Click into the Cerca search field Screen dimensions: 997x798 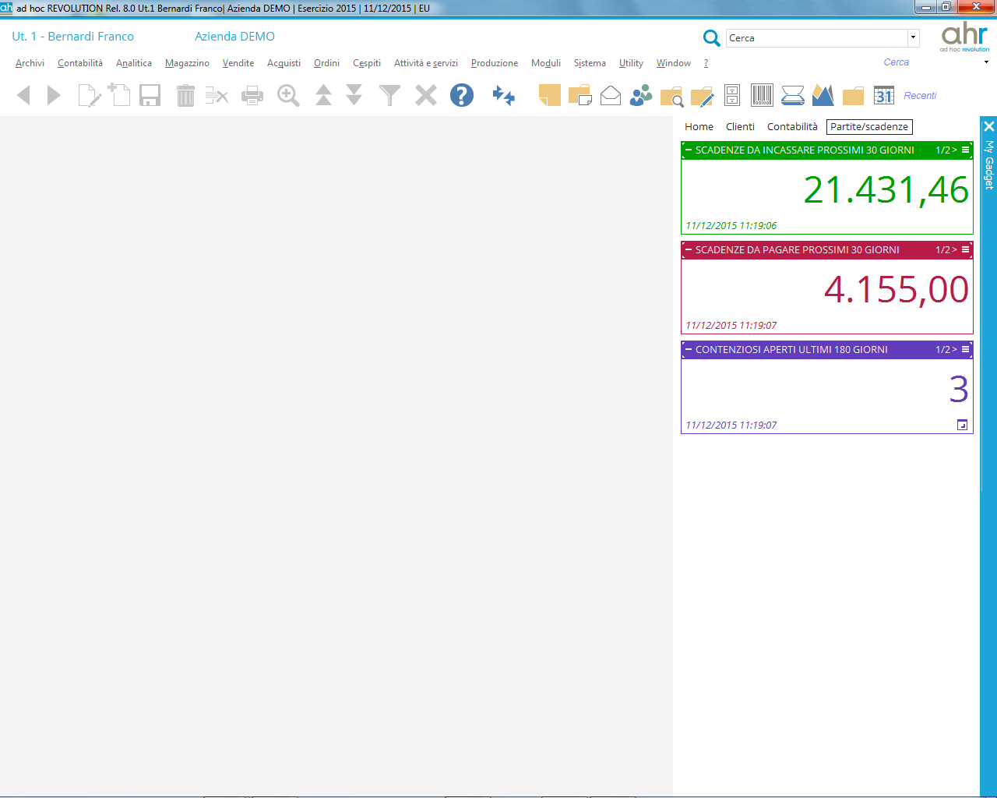[x=816, y=37]
